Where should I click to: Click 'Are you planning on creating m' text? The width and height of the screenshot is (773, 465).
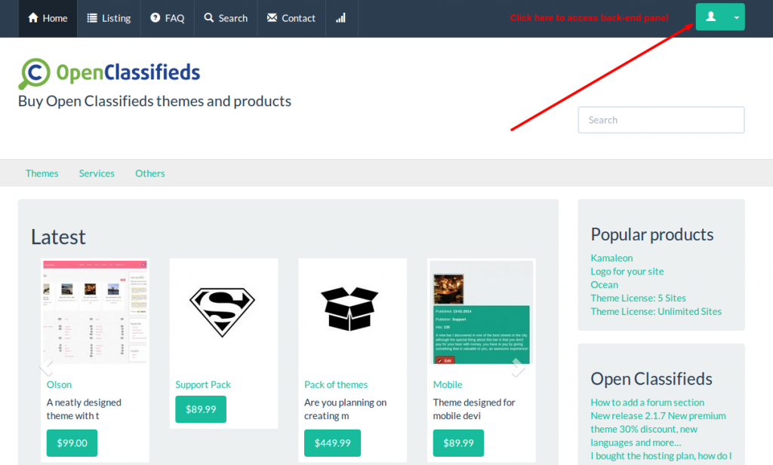(x=345, y=409)
